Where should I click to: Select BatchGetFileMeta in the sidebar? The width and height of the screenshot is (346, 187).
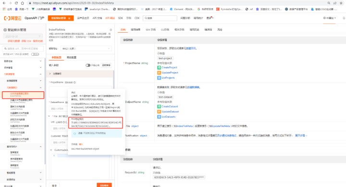click(19, 127)
